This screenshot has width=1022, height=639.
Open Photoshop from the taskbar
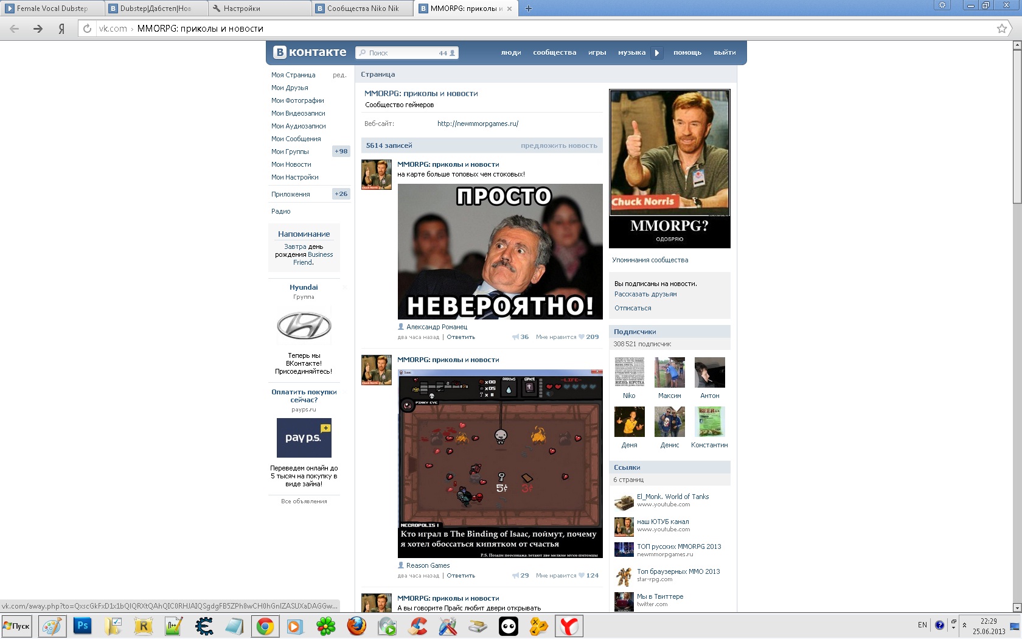pyautogui.click(x=82, y=626)
